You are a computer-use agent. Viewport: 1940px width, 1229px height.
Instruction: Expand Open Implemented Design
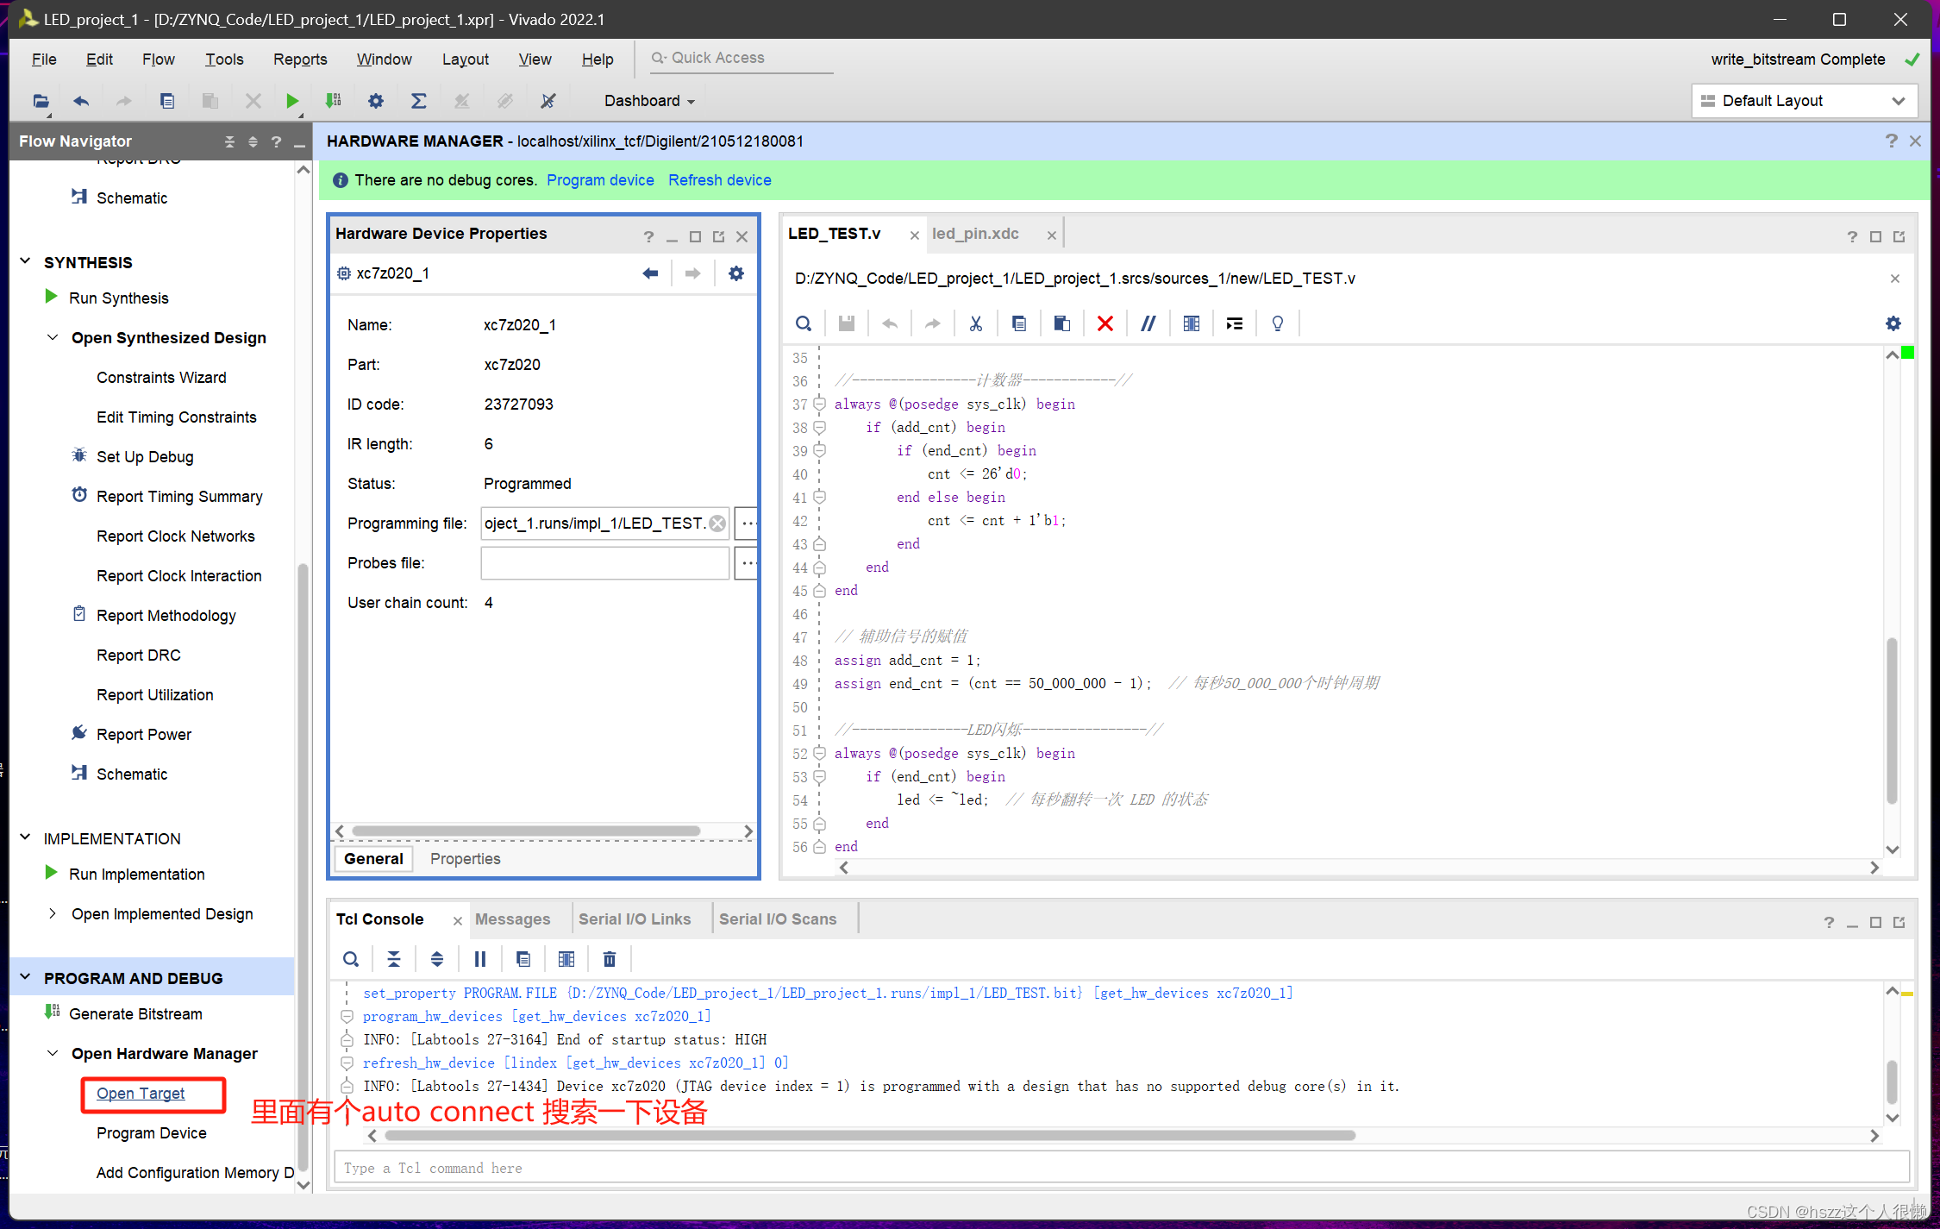point(53,913)
